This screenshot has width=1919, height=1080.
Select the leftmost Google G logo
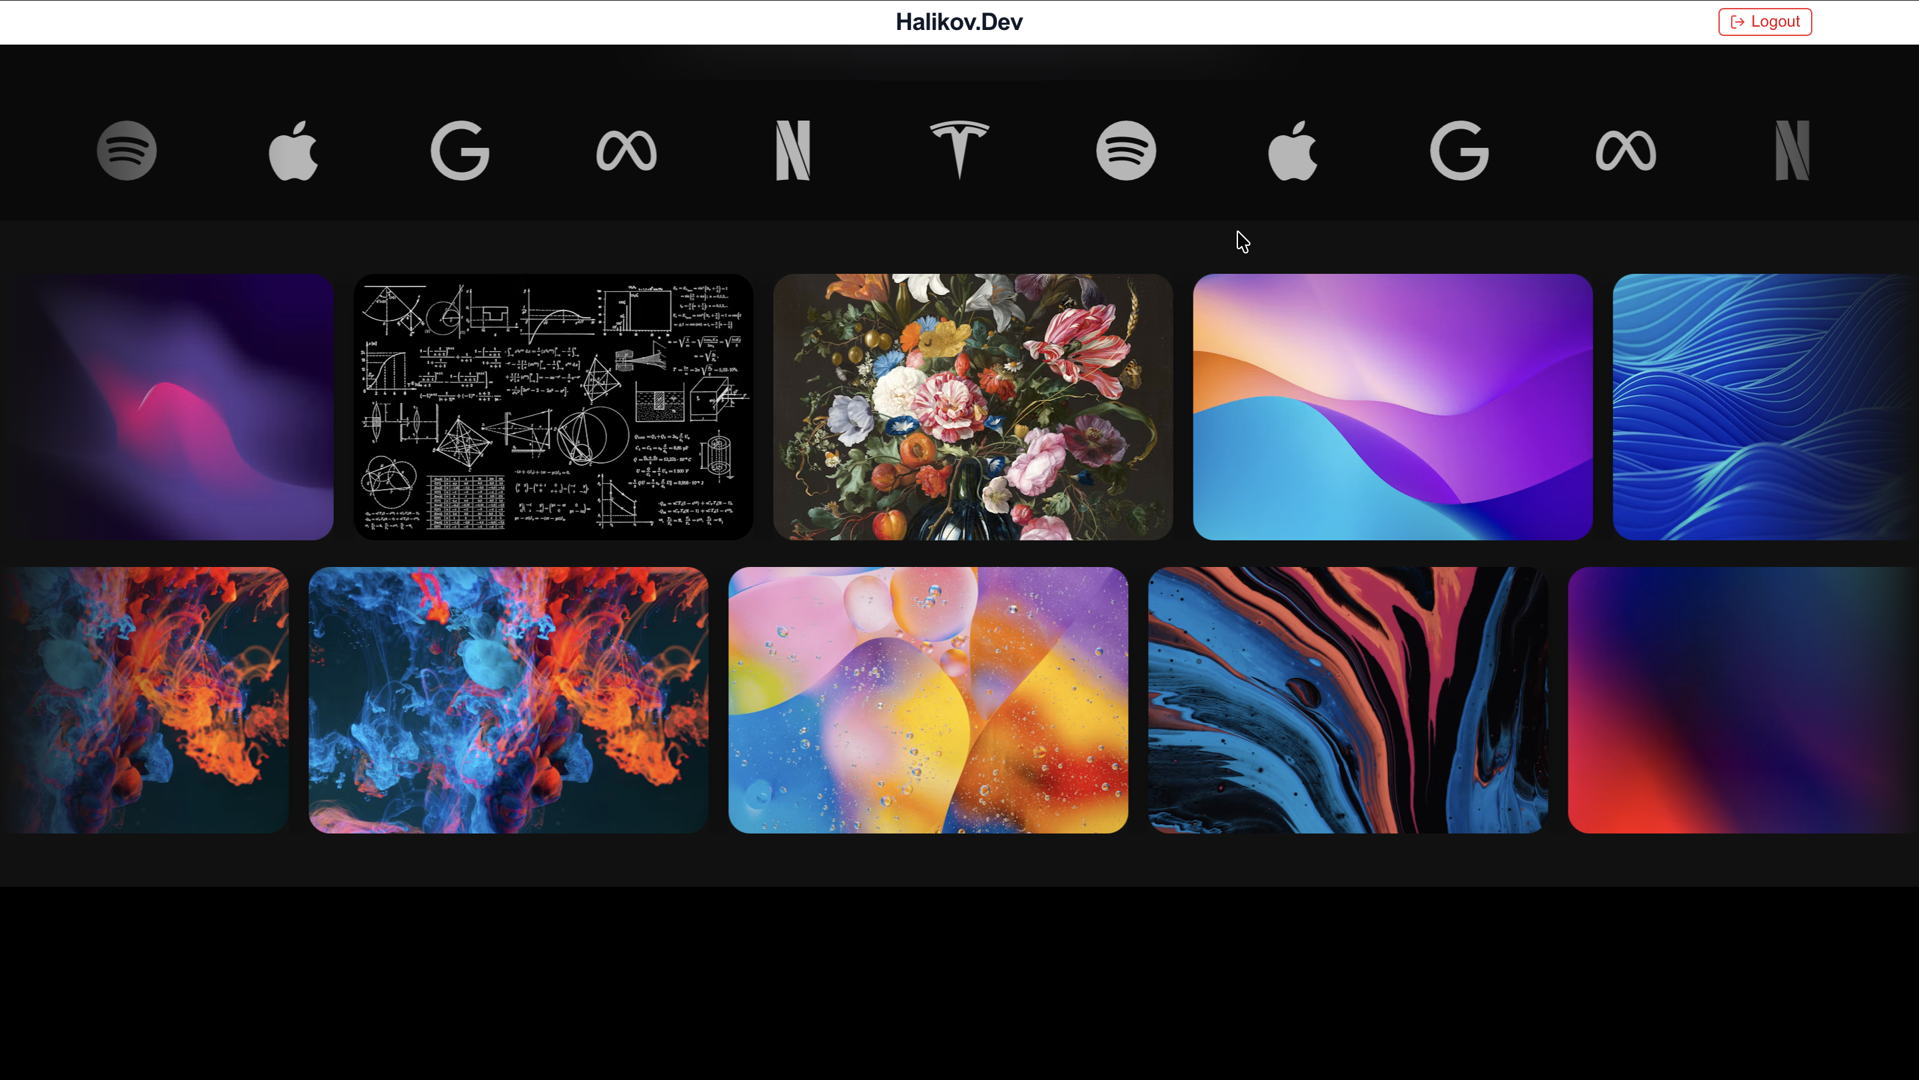tap(460, 151)
